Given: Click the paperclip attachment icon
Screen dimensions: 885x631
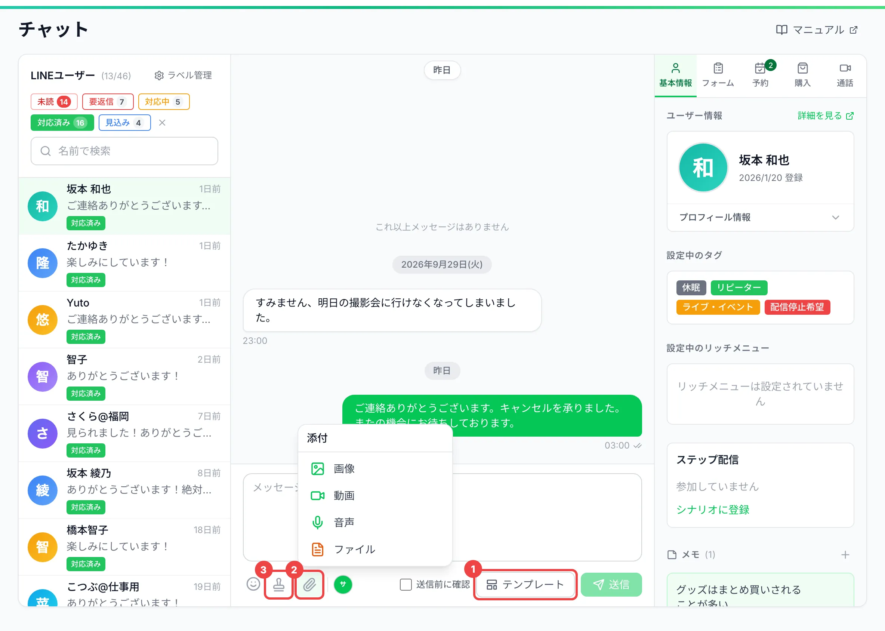Looking at the screenshot, I should (x=309, y=584).
